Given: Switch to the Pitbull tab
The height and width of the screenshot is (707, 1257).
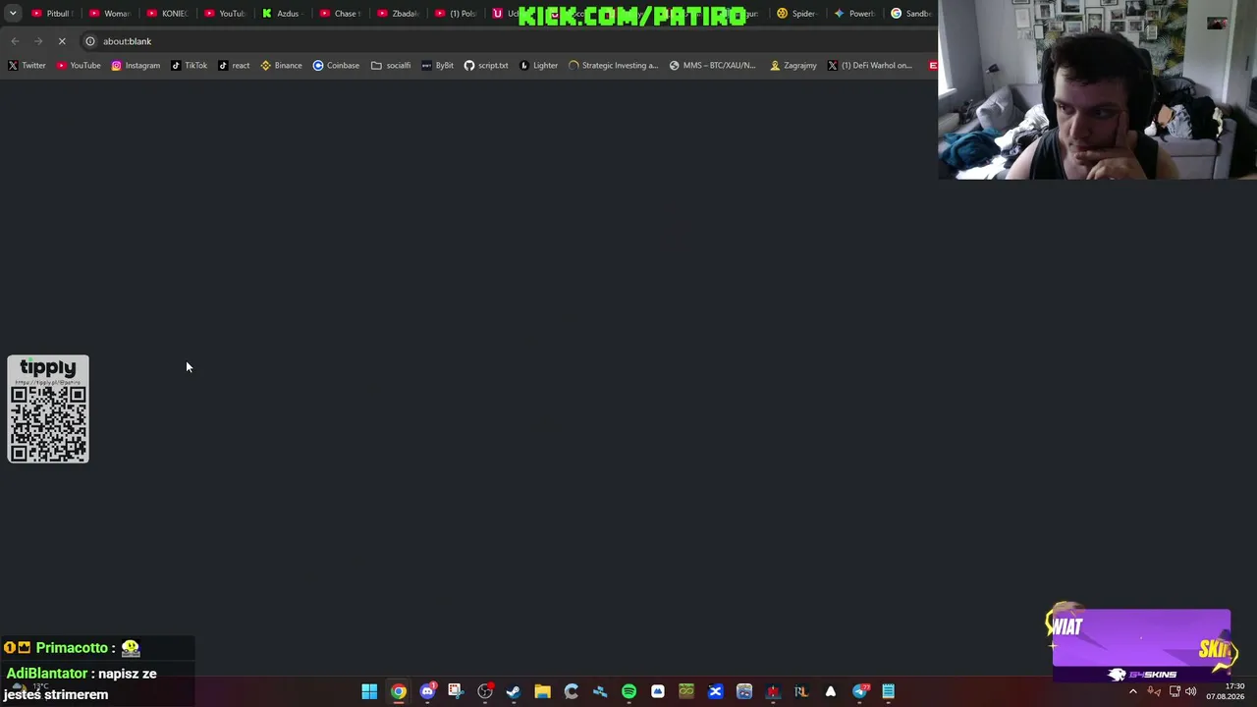Looking at the screenshot, I should 51,14.
